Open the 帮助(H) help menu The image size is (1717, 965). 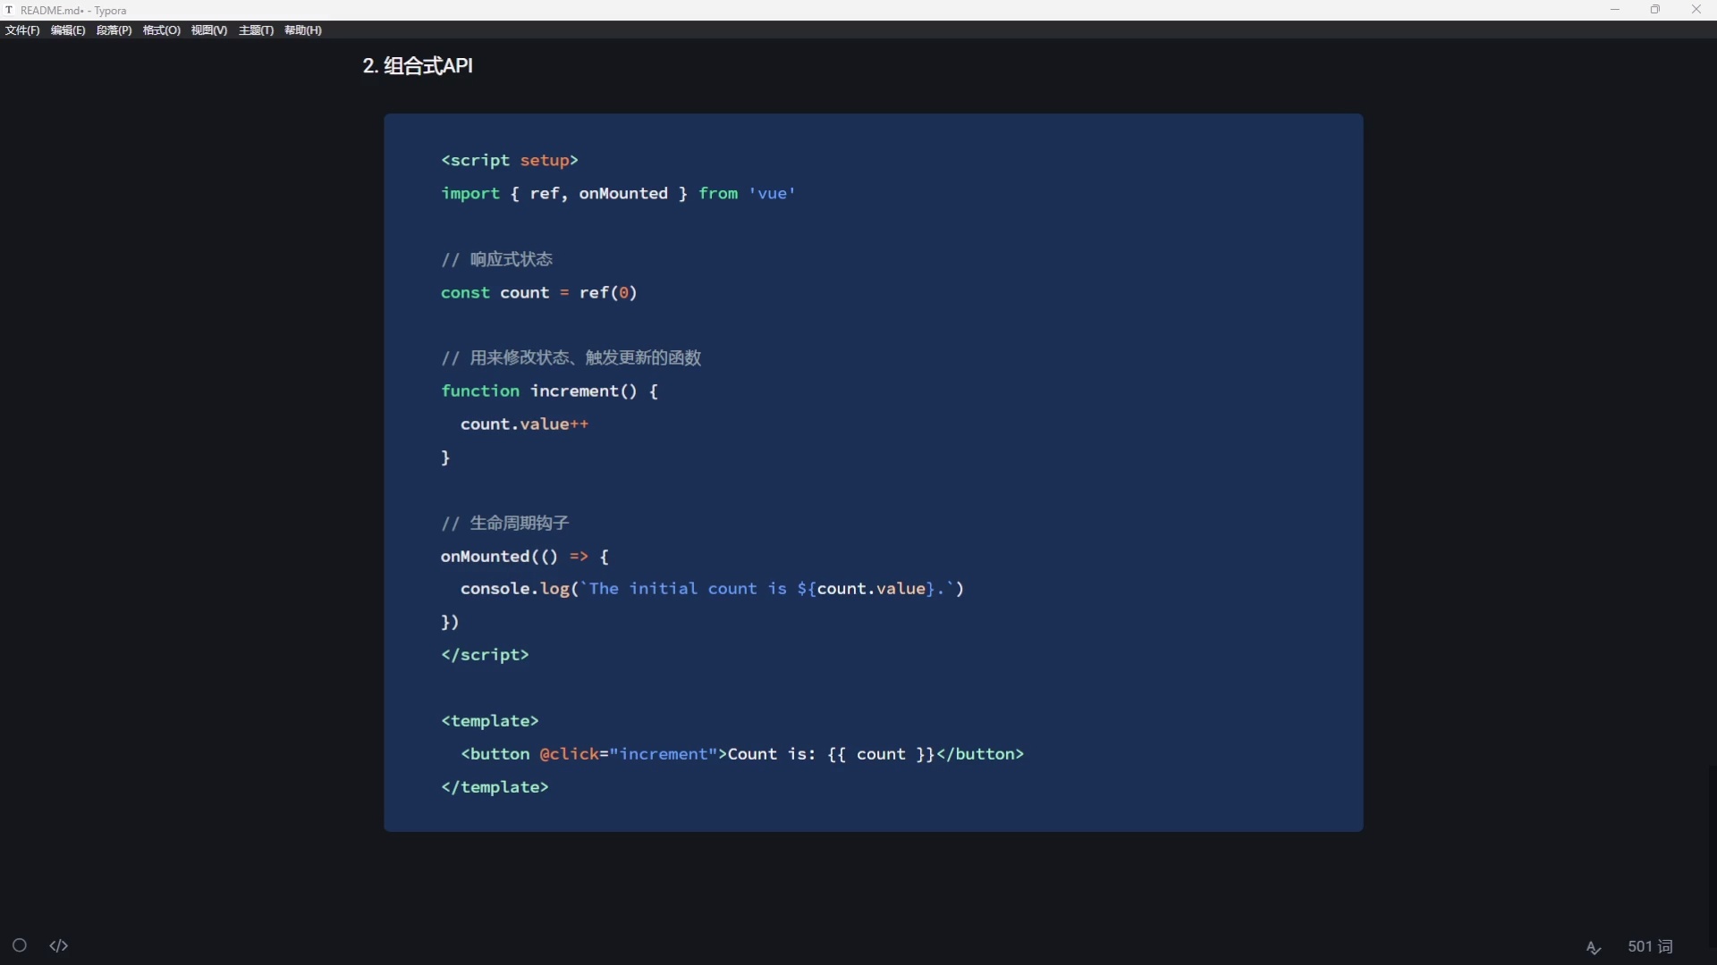[x=303, y=30]
